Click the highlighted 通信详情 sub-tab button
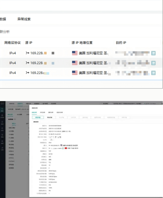Image resolution: width=163 pixels, height=198 pixels. (38, 117)
